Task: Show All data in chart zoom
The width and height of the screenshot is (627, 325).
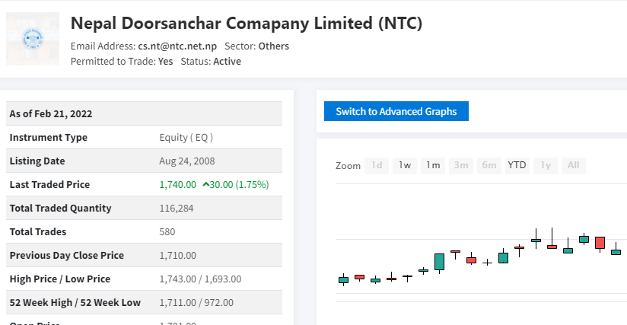Action: 573,165
